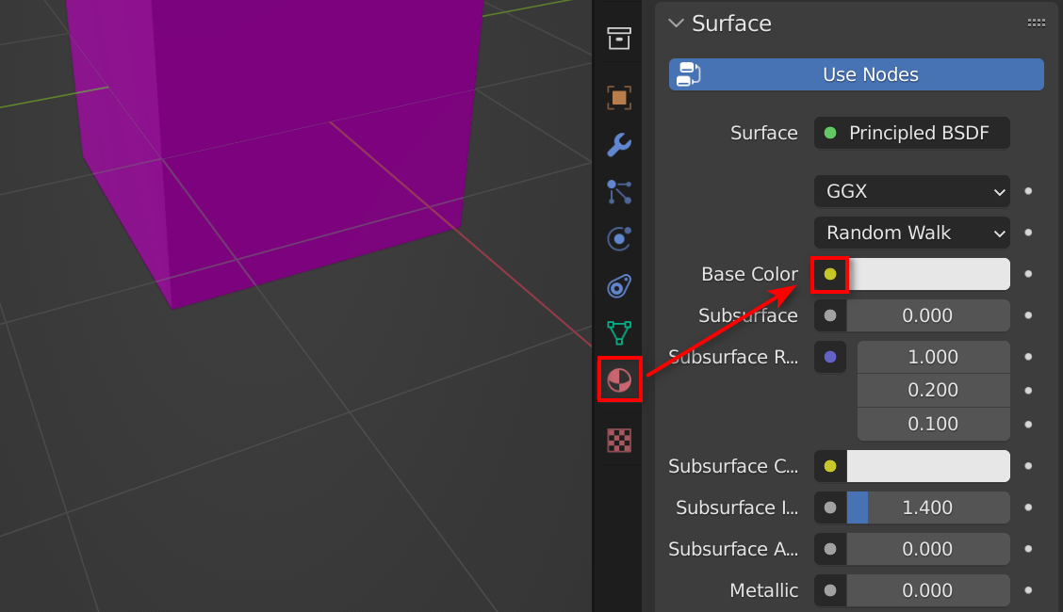Image resolution: width=1063 pixels, height=612 pixels.
Task: Click the Base Color yellow socket dot
Action: [830, 274]
